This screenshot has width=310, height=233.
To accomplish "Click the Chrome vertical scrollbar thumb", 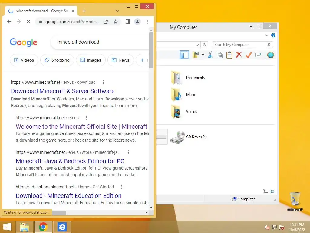I will click(151, 50).
